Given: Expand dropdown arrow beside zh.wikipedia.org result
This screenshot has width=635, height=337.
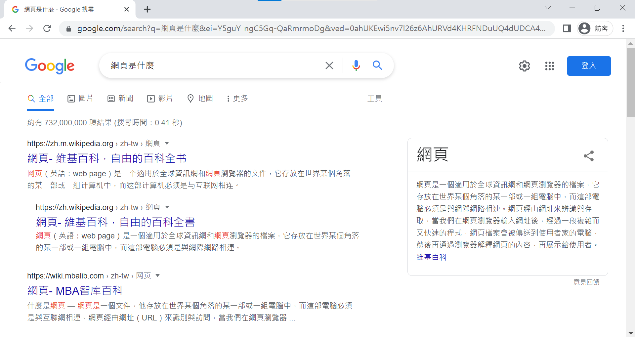Looking at the screenshot, I should pos(167,207).
